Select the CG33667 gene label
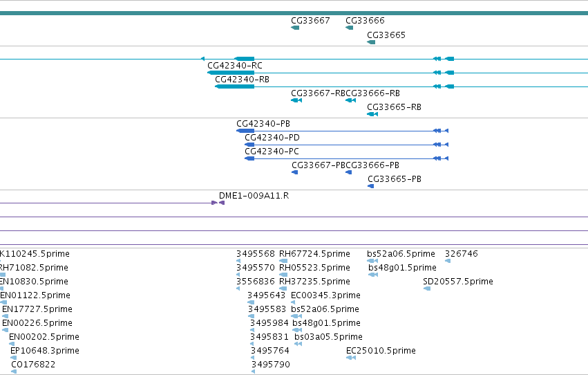This screenshot has height=375, width=588. [310, 21]
